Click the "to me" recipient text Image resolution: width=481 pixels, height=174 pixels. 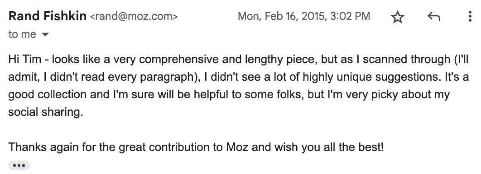[22, 34]
